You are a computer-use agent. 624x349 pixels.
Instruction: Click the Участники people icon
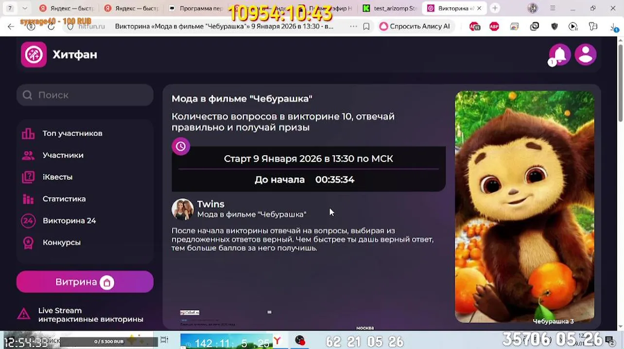[x=28, y=155]
